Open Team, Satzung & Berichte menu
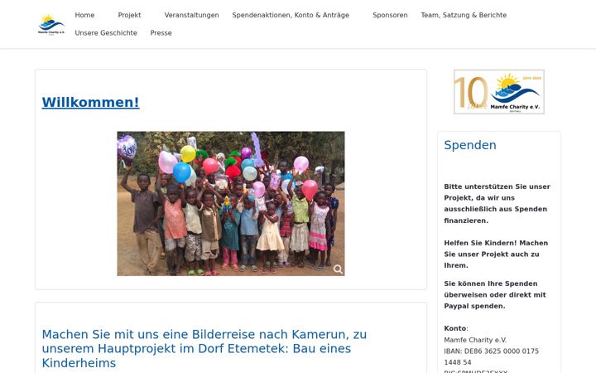The width and height of the screenshot is (596, 373). [464, 15]
